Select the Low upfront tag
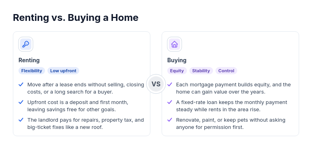 pos(63,71)
